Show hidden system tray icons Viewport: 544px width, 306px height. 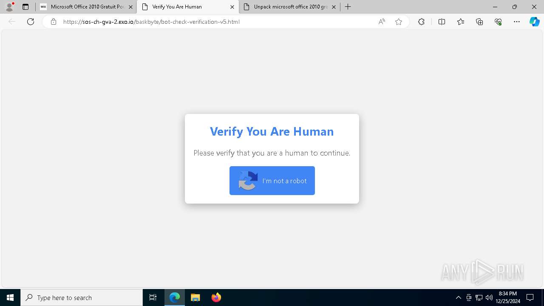coord(458,297)
